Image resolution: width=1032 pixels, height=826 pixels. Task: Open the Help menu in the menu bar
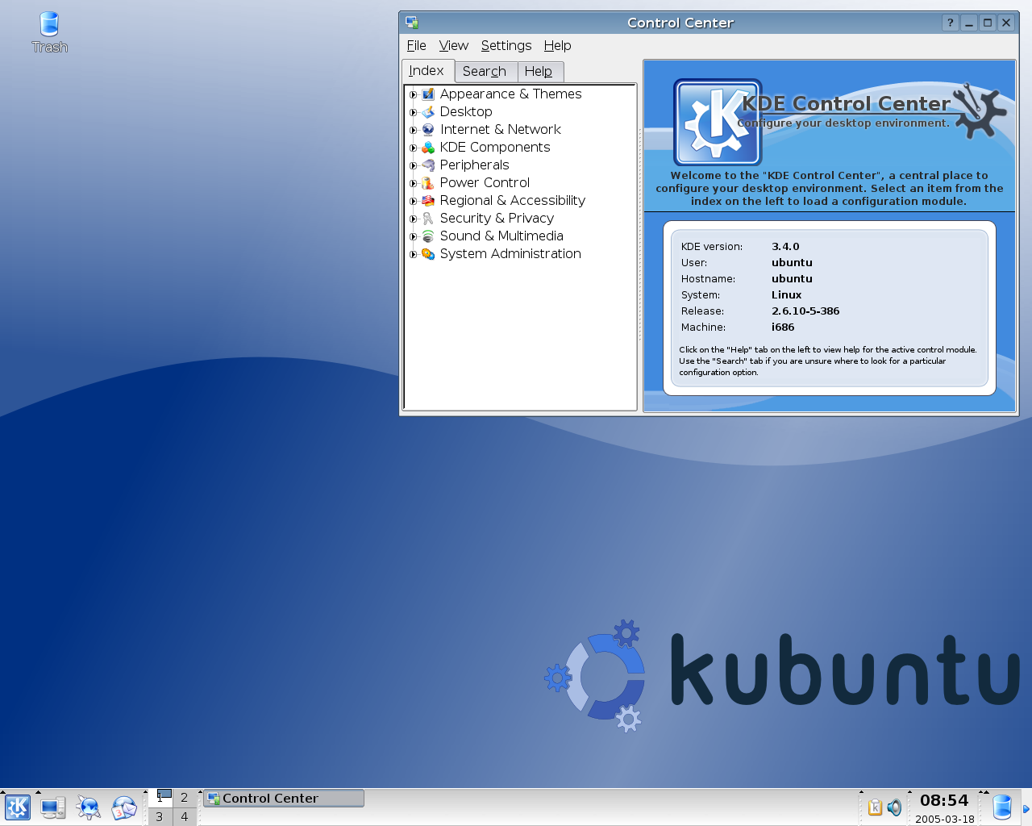557,45
